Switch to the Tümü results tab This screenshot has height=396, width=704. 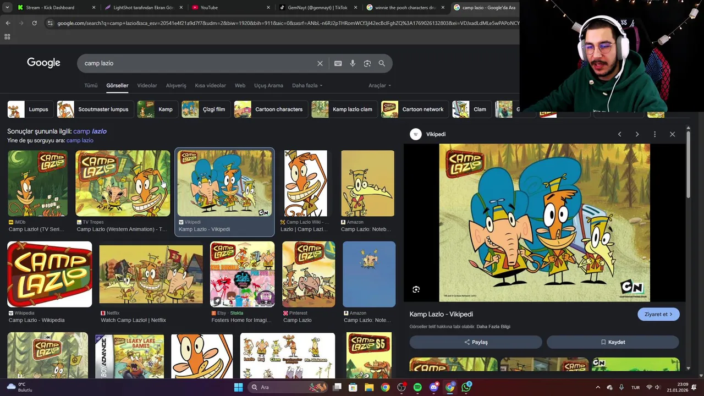[91, 85]
